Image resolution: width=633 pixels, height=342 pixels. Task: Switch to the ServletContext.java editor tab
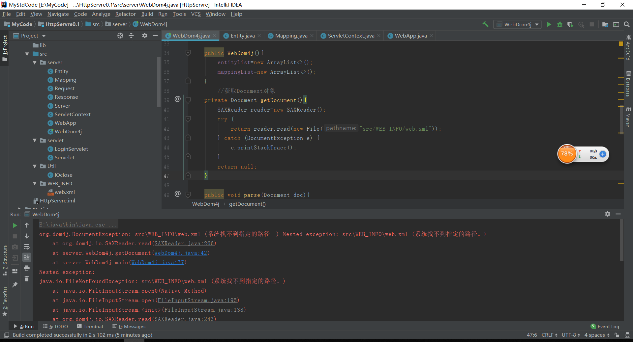tap(351, 36)
